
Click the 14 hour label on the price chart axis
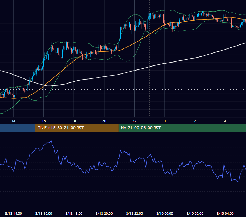click(13, 121)
